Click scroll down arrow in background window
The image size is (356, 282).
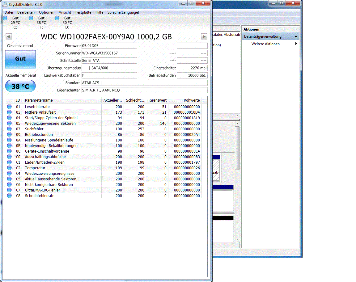coord(237,239)
